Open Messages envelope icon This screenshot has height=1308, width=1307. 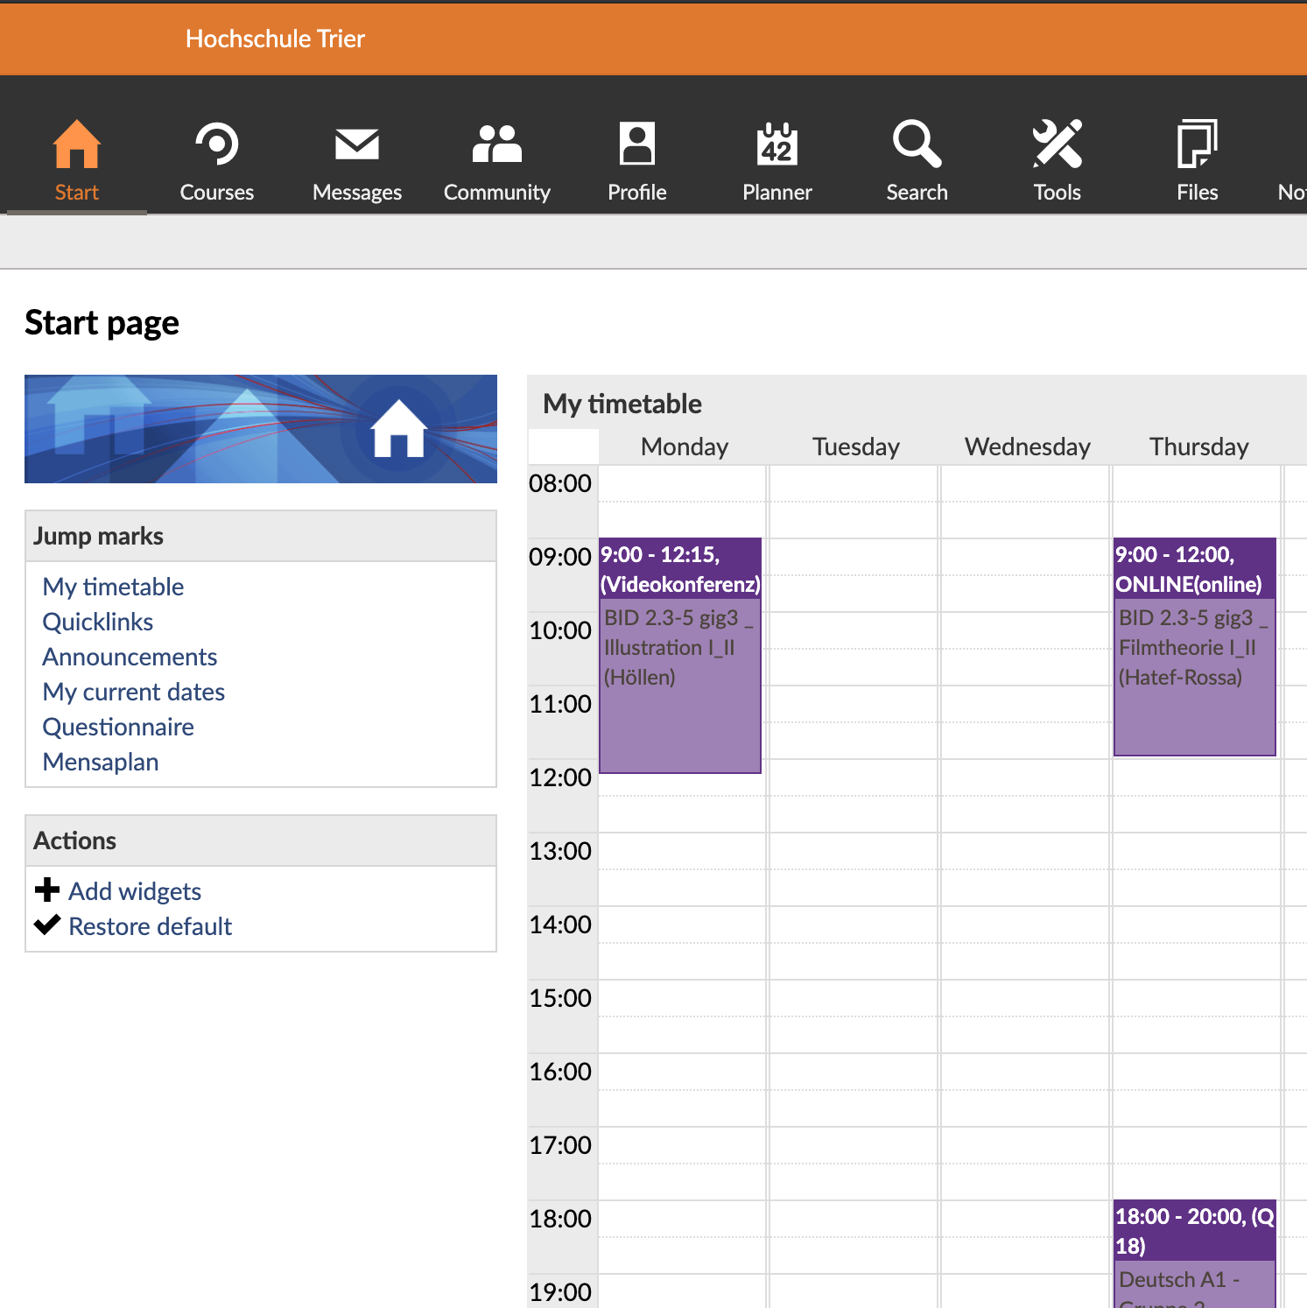tap(356, 144)
